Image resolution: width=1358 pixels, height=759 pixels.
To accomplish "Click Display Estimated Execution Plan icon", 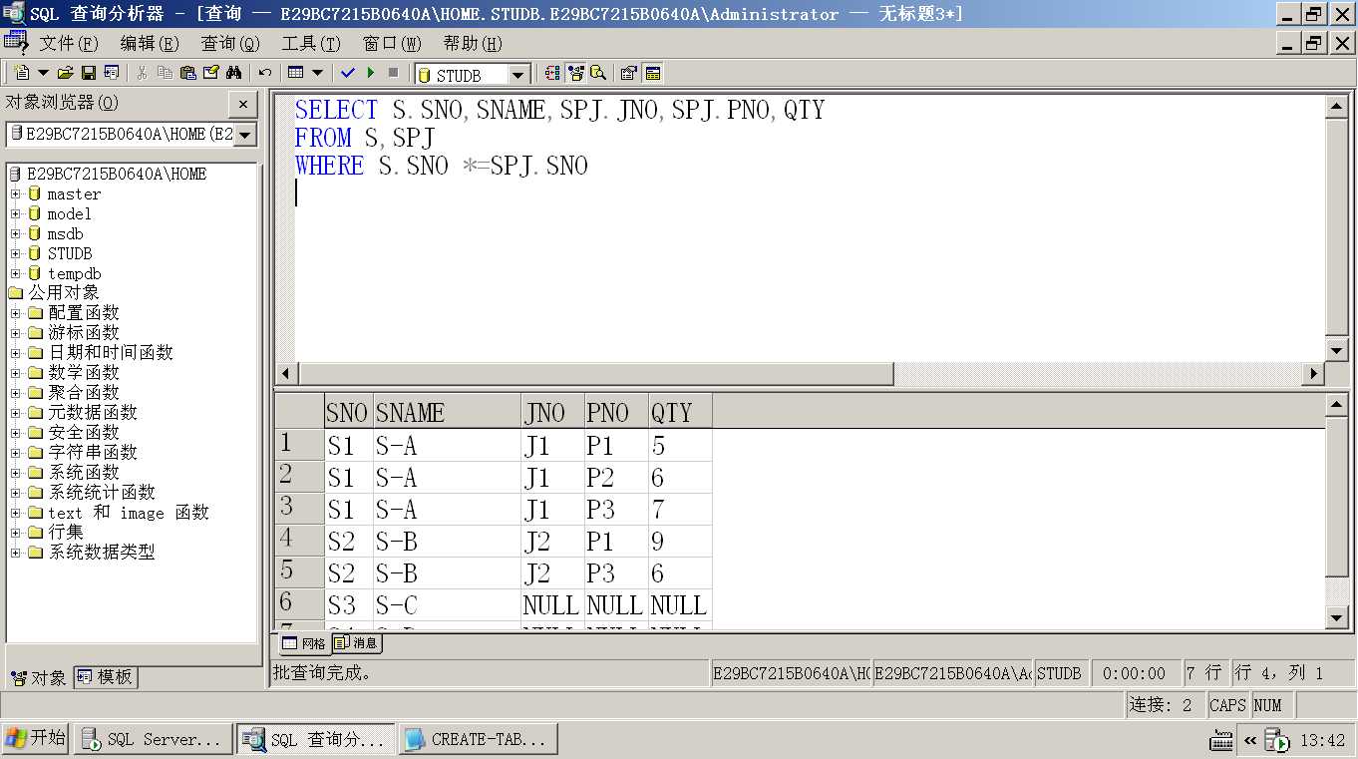I will 552,73.
